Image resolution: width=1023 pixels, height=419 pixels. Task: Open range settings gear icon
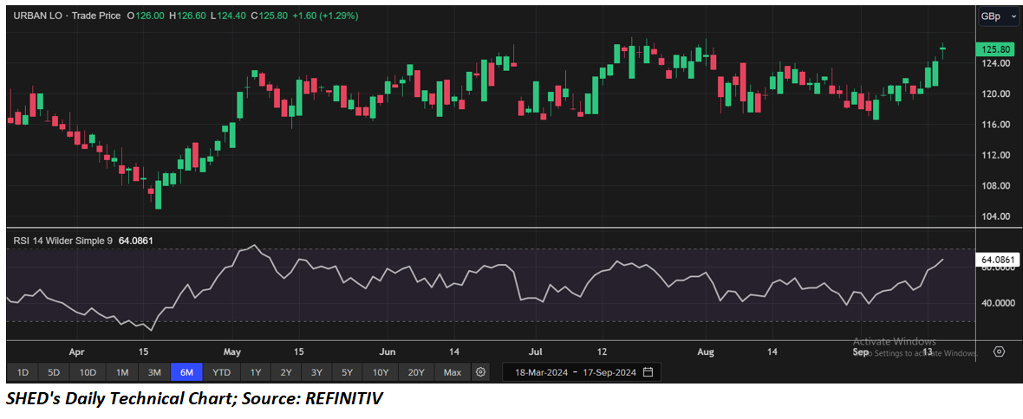[481, 373]
